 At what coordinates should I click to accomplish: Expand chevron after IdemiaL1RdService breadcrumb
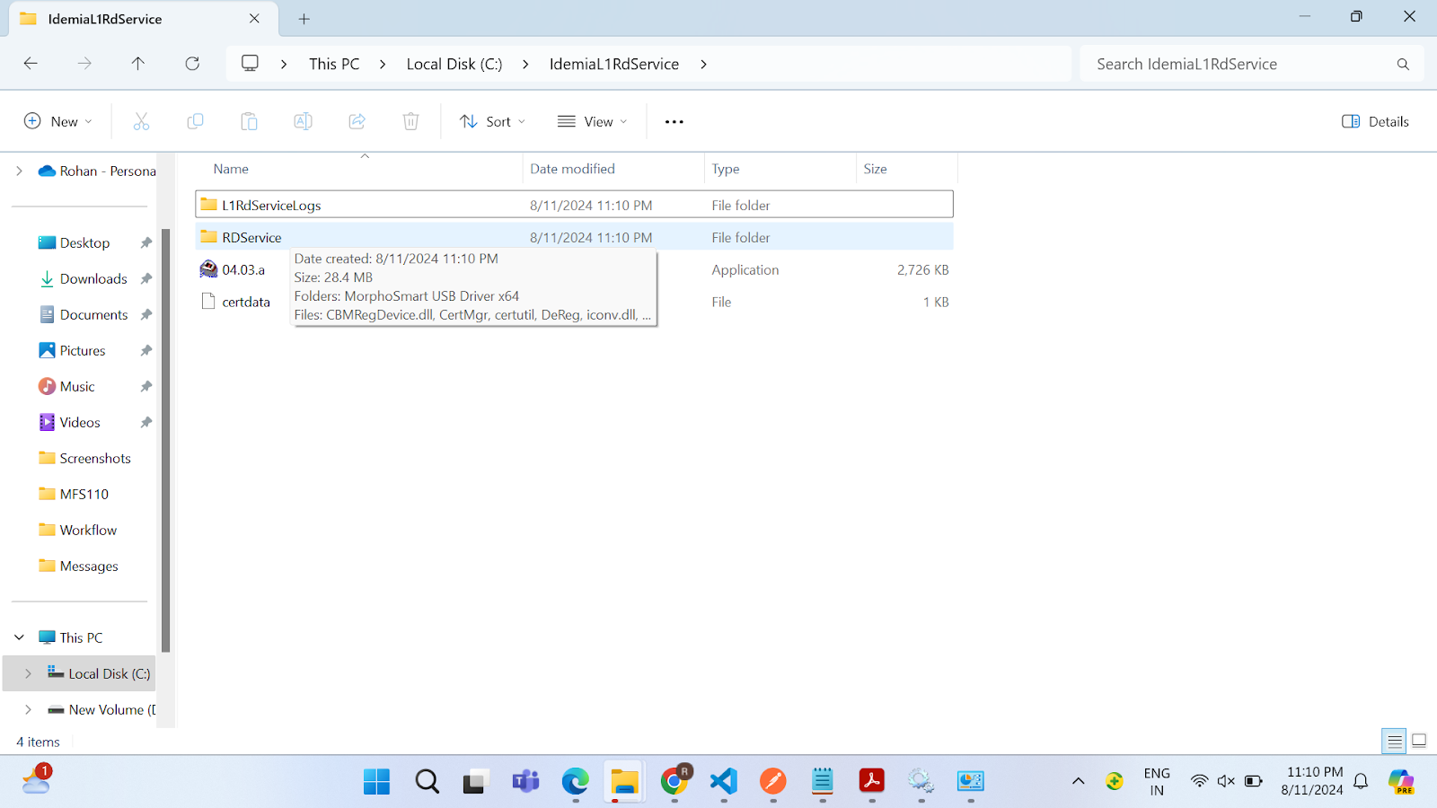[703, 64]
